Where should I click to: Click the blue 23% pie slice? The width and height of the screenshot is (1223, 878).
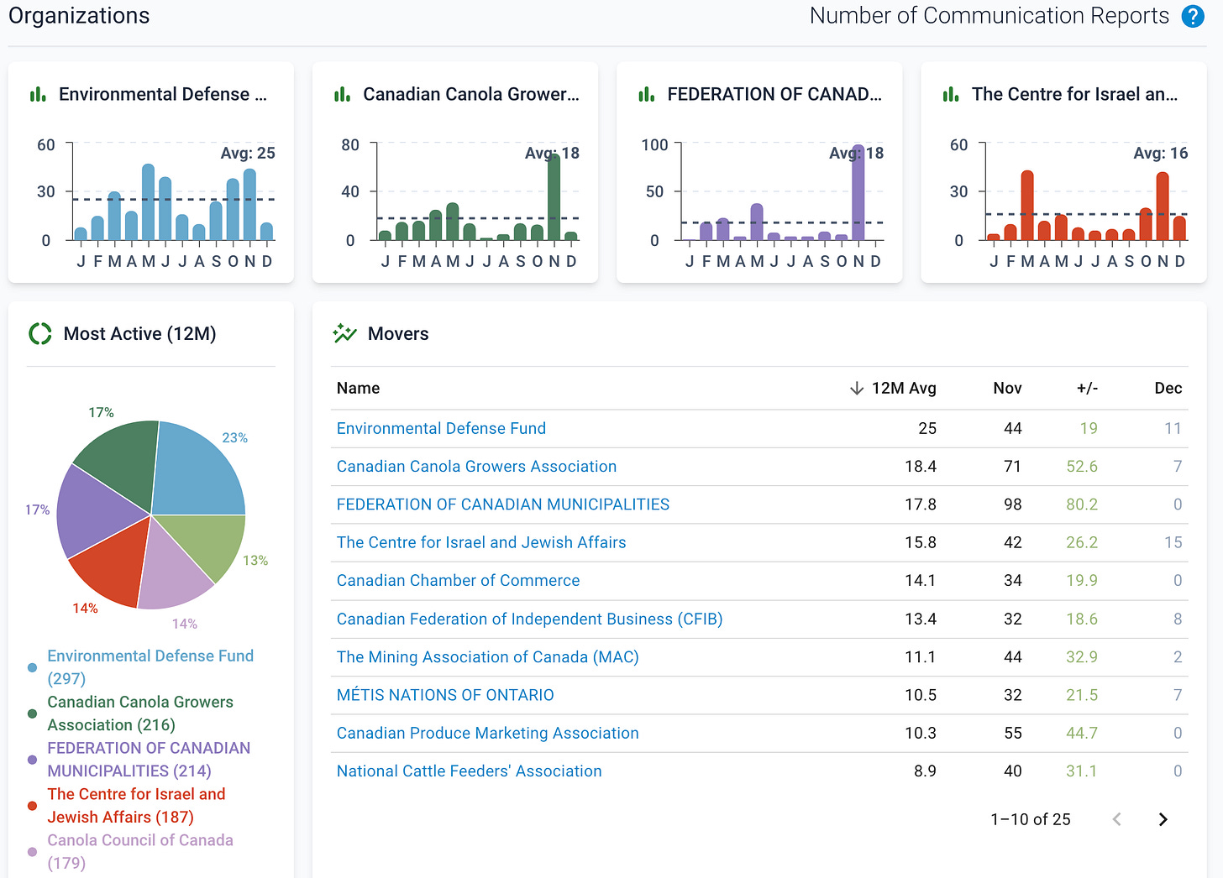coord(197,470)
